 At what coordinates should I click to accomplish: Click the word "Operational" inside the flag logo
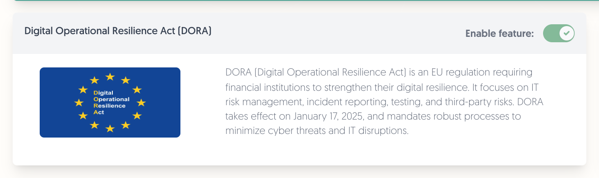(x=111, y=99)
